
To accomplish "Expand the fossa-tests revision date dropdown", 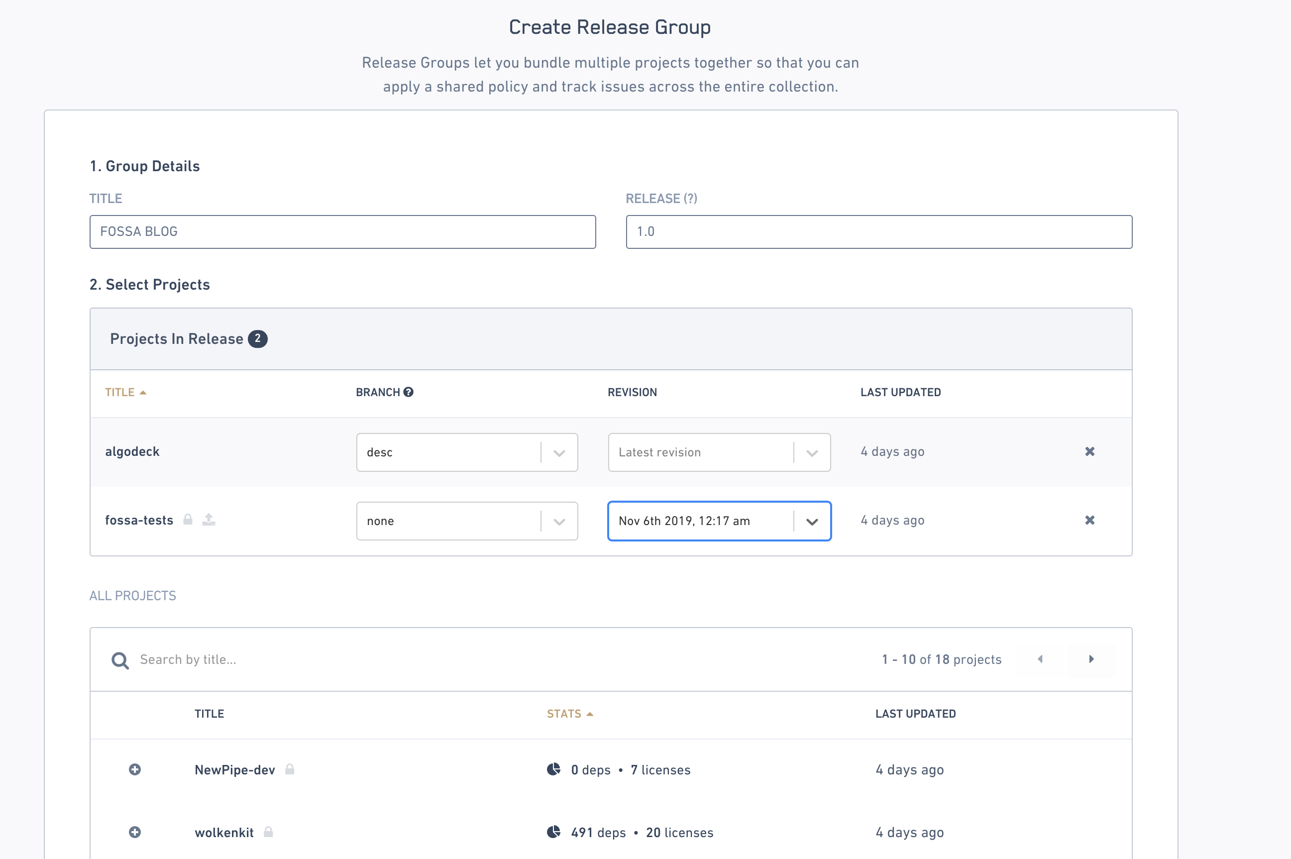I will point(812,521).
